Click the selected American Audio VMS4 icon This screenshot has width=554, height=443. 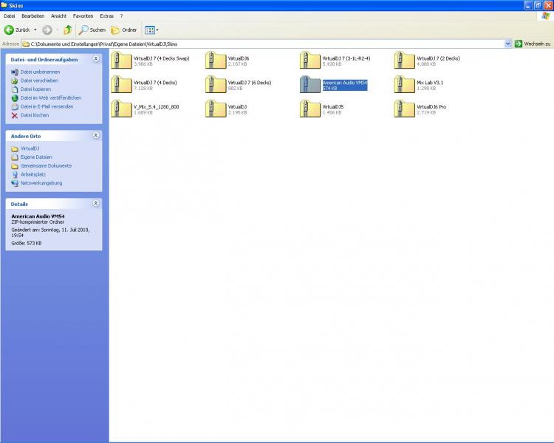pyautogui.click(x=310, y=84)
